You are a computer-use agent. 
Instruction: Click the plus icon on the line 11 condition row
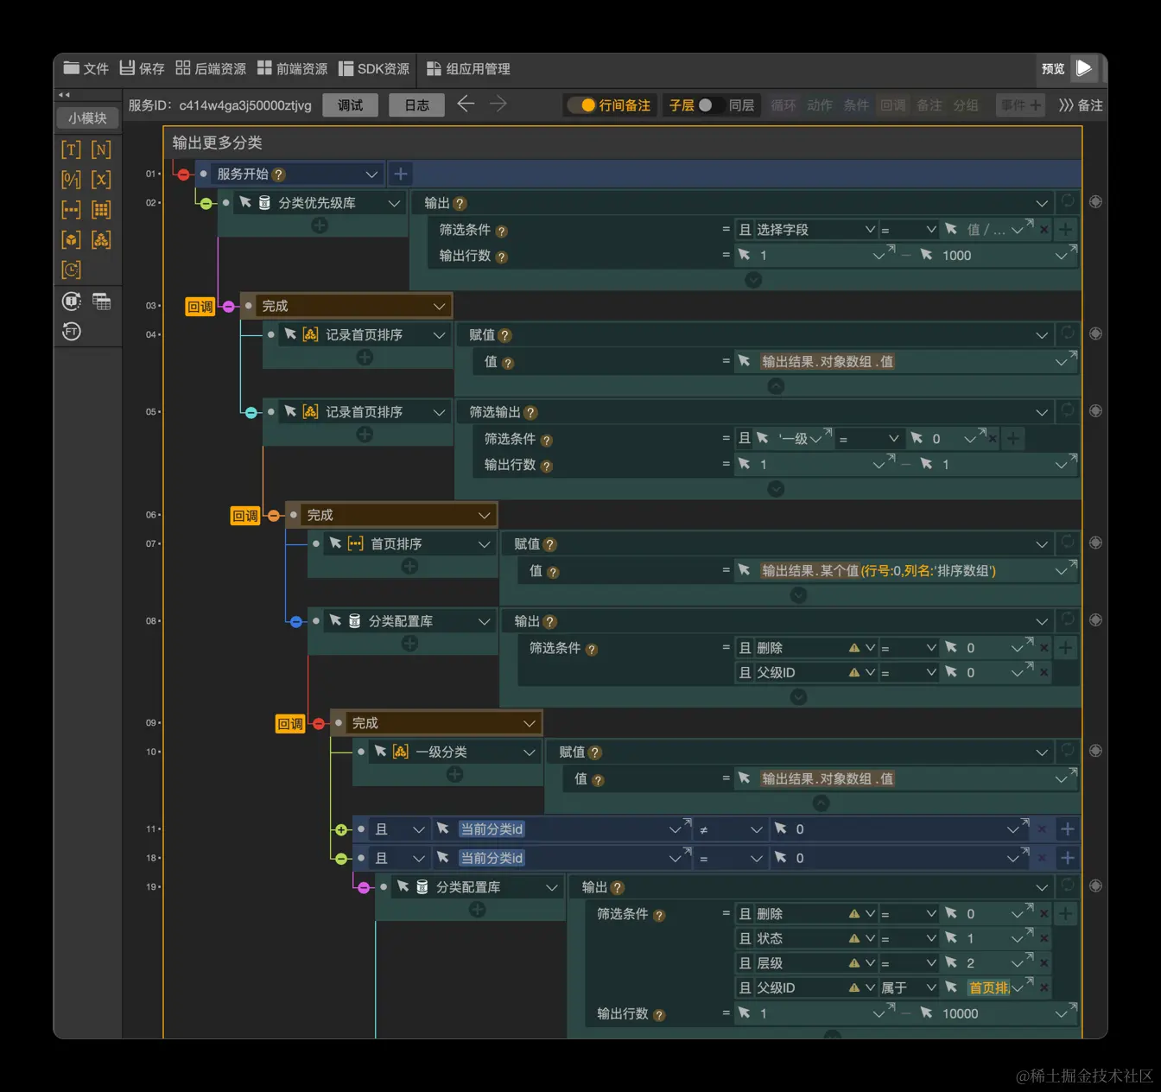pos(1068,829)
